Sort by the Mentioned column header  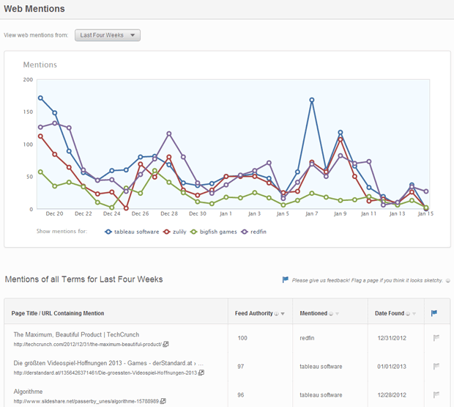[x=313, y=313]
